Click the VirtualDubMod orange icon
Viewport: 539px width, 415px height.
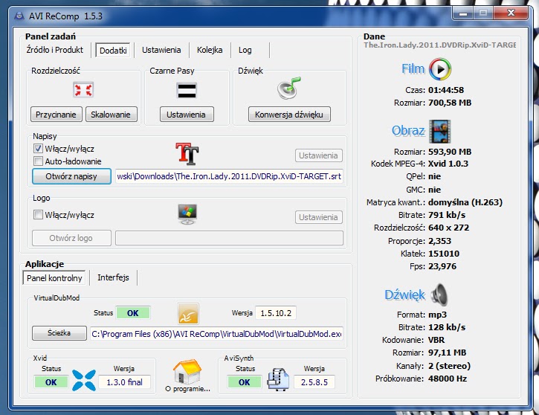[188, 314]
